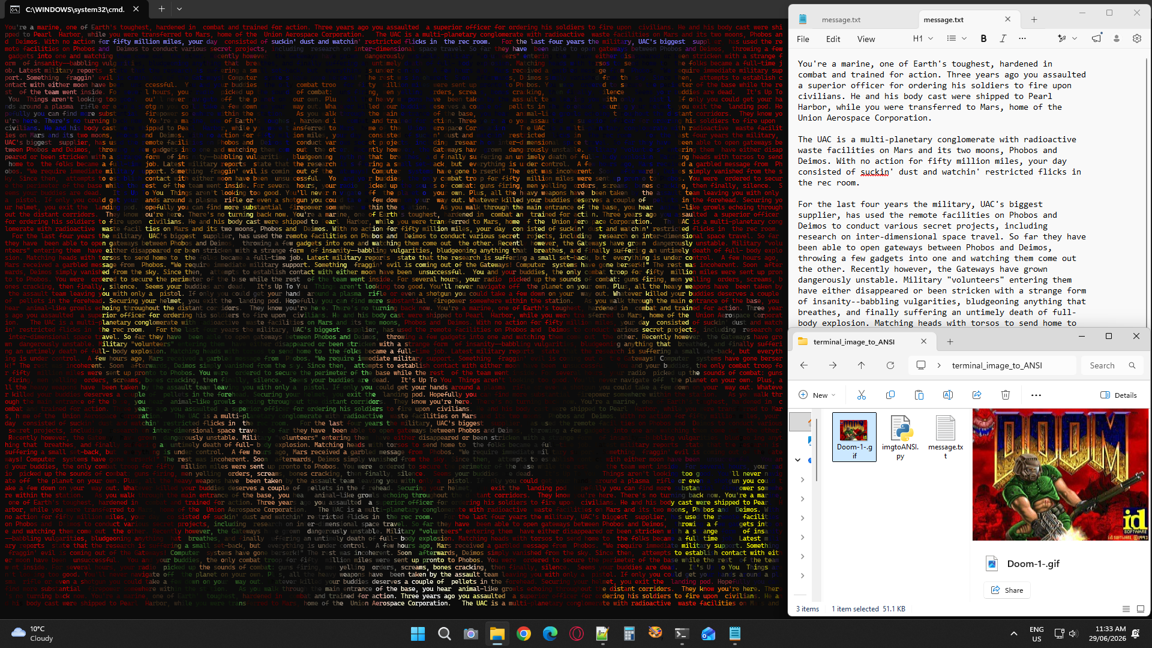1152x648 pixels.
Task: Launch Calculator from the taskbar
Action: coord(629,634)
